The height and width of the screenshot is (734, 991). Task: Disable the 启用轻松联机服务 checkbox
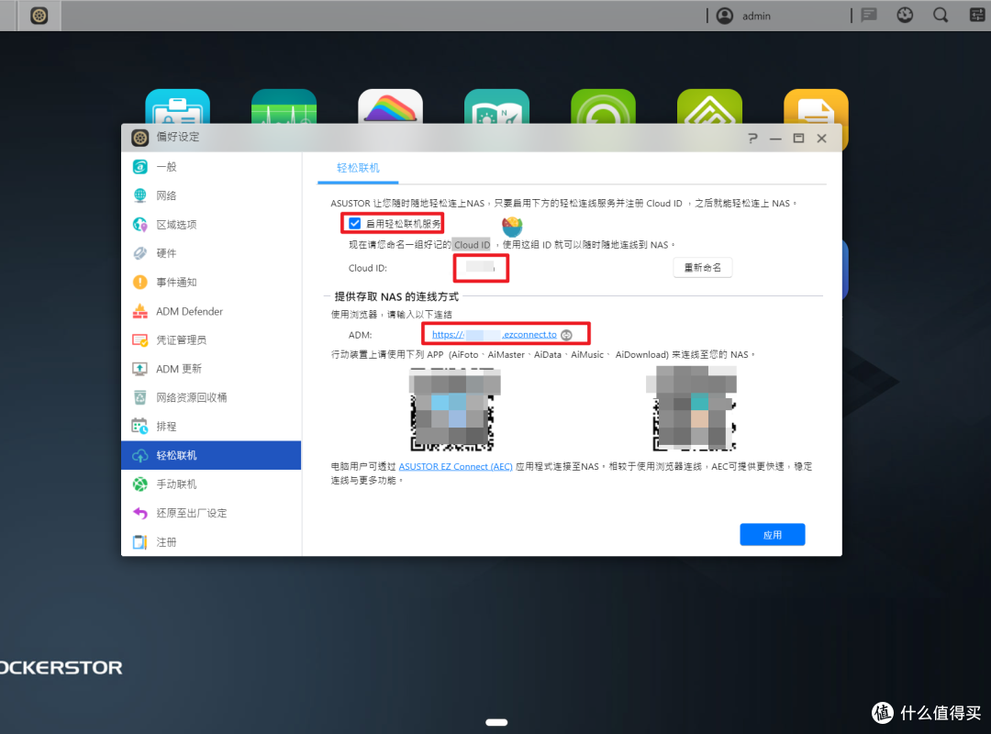(353, 222)
